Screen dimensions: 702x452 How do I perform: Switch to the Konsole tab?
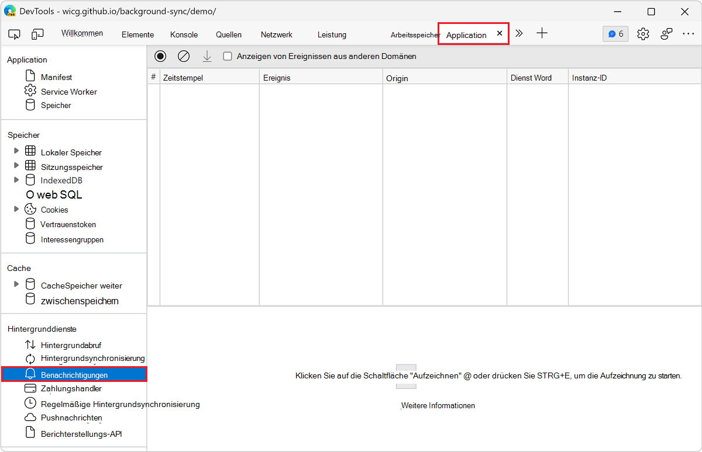point(184,34)
